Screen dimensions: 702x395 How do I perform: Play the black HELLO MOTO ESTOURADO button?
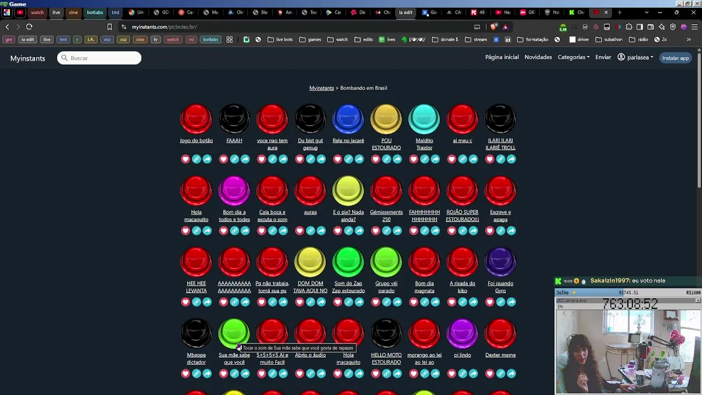[386, 333]
